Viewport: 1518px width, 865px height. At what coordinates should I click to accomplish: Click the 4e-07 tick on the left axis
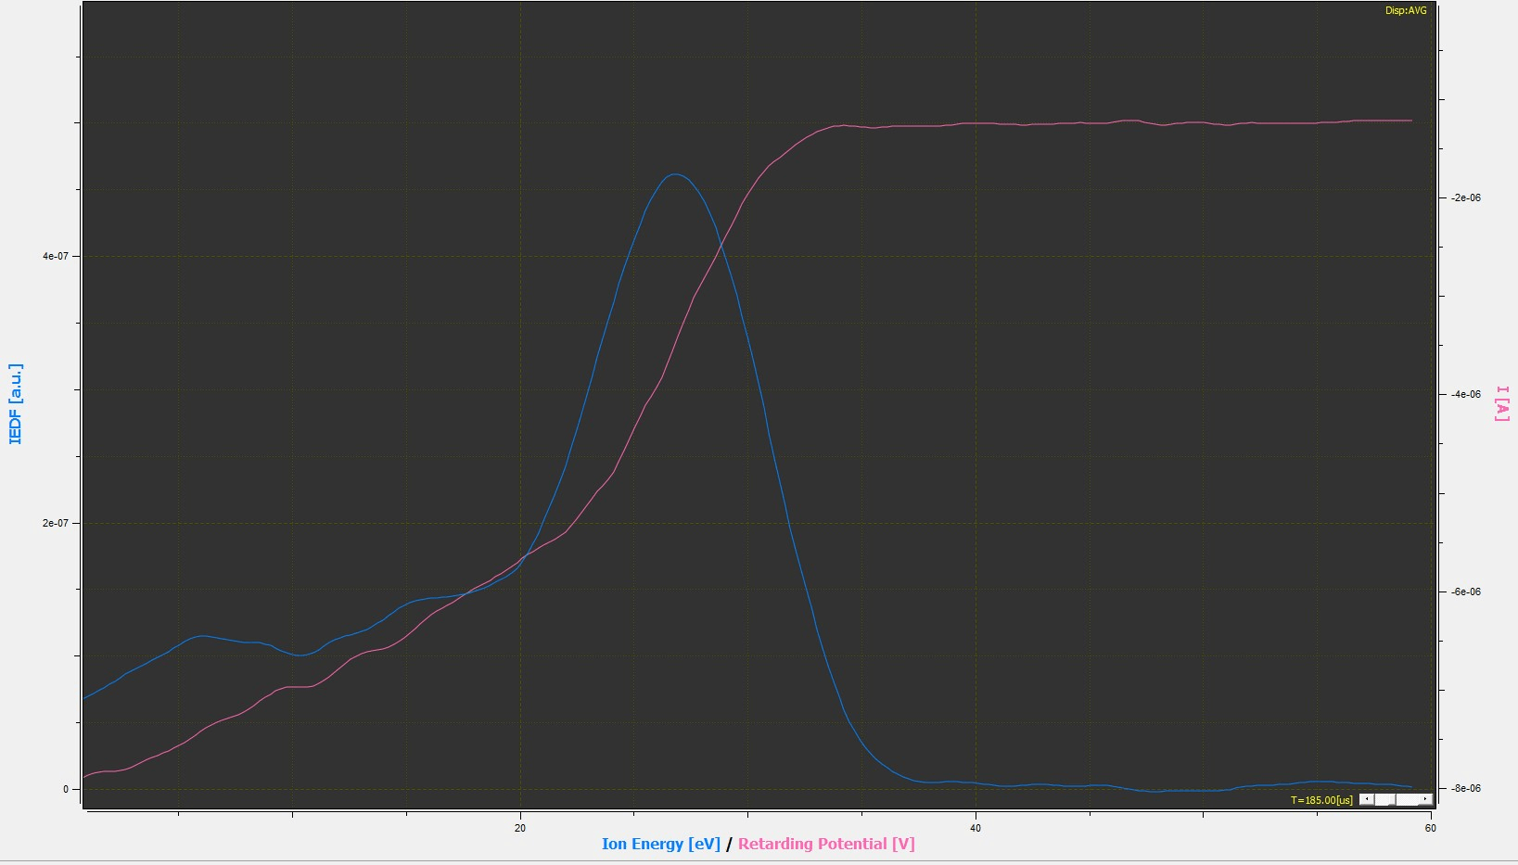[56, 256]
